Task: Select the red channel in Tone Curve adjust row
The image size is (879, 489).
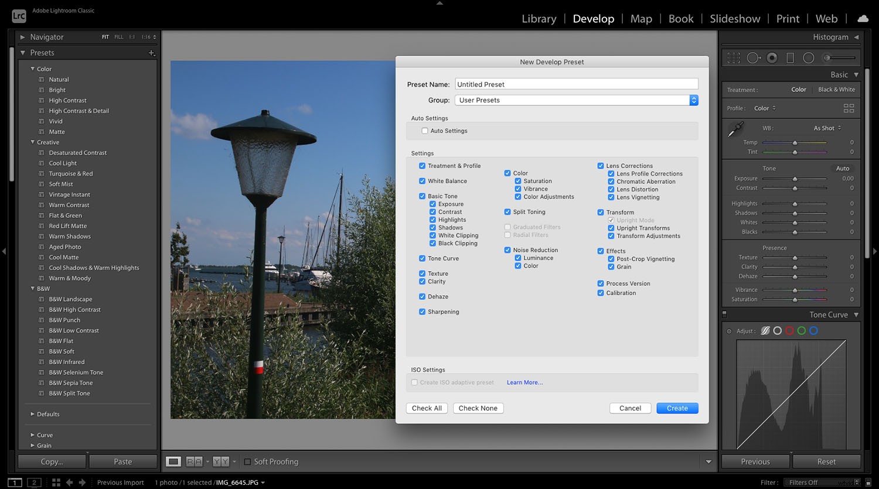Action: click(x=789, y=330)
